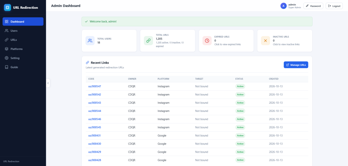Click Not bound in us/000544 row
Screen dimensions: 348x166
coord(202,111)
